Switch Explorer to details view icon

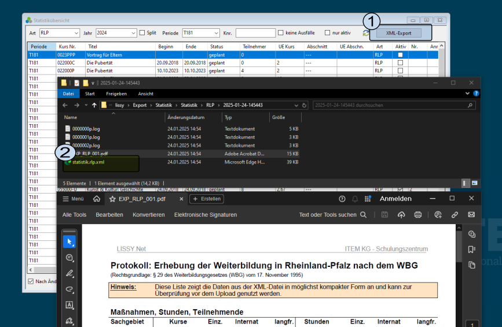464,183
